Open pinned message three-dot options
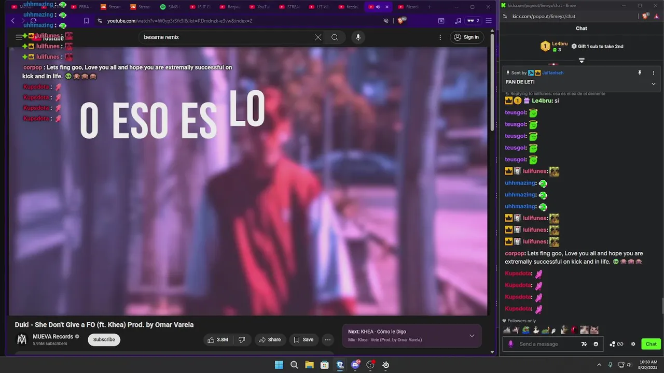This screenshot has height=373, width=664. click(654, 73)
